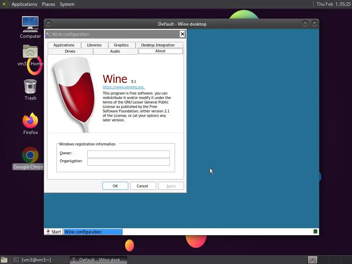This screenshot has height=264, width=352.
Task: Click the green tray icon in Wine taskbar
Action: point(315,231)
